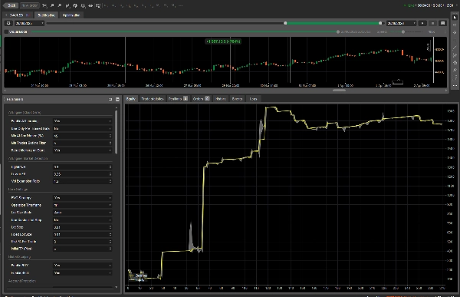Open the Positions tab
This screenshot has height=297, width=460.
click(178, 99)
